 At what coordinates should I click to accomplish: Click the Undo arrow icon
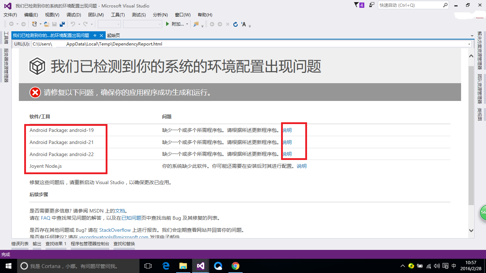73,24
